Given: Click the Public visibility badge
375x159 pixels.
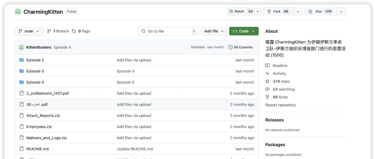Looking at the screenshot, I should pyautogui.click(x=72, y=12).
